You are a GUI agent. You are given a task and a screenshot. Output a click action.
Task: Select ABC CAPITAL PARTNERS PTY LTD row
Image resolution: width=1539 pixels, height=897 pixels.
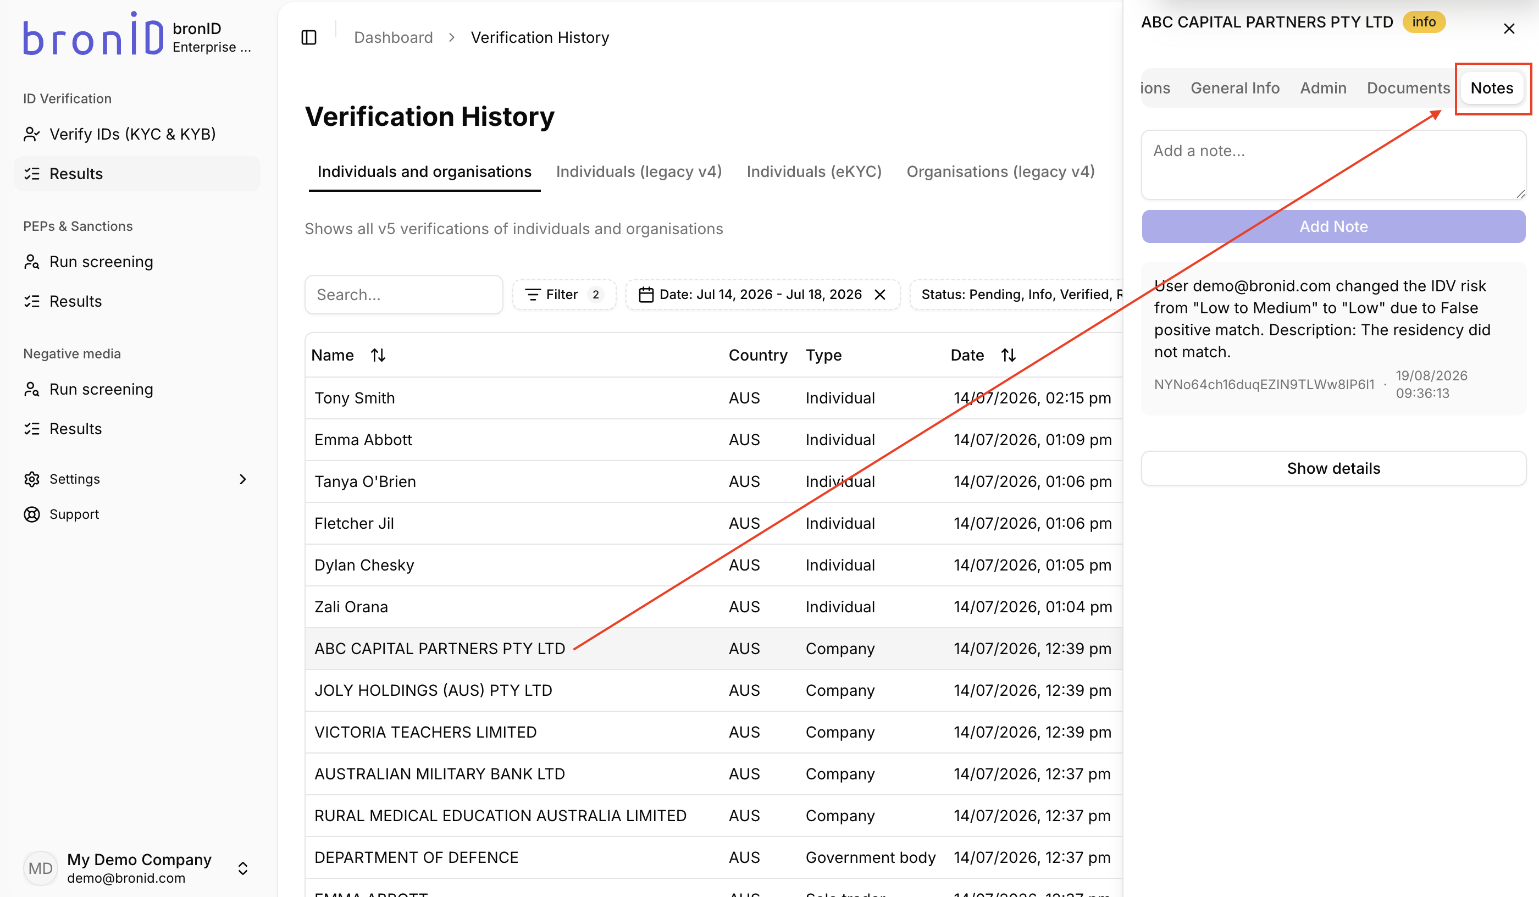713,649
